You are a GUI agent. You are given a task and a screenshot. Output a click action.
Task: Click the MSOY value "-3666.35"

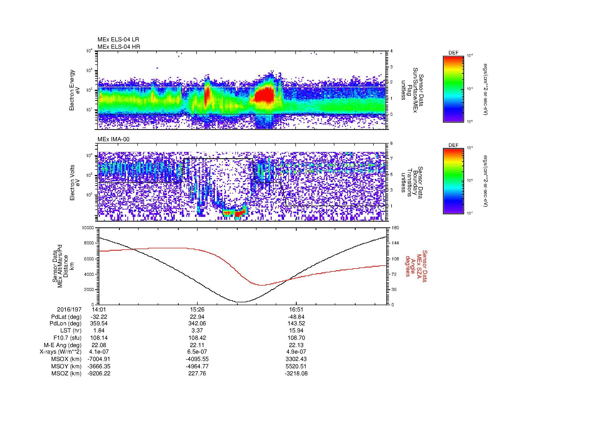click(99, 366)
